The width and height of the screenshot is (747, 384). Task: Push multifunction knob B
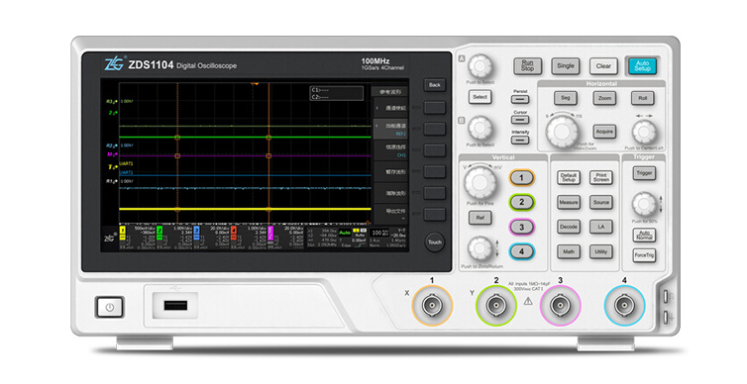point(480,128)
